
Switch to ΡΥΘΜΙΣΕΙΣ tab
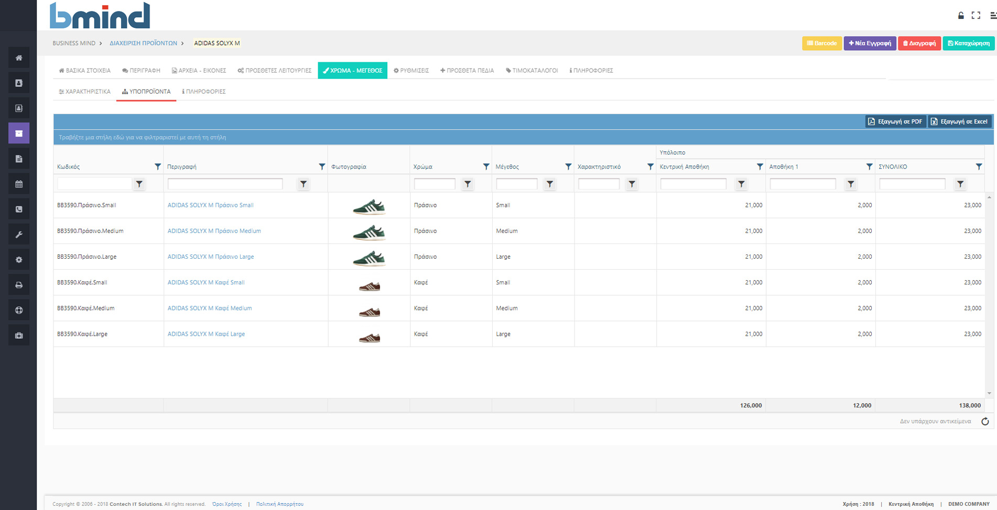[x=411, y=70]
